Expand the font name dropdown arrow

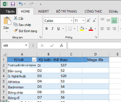(x=72, y=21)
